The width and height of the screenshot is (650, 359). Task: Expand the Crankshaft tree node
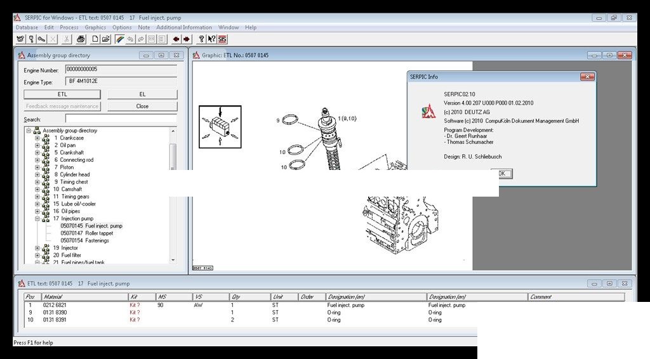click(37, 152)
